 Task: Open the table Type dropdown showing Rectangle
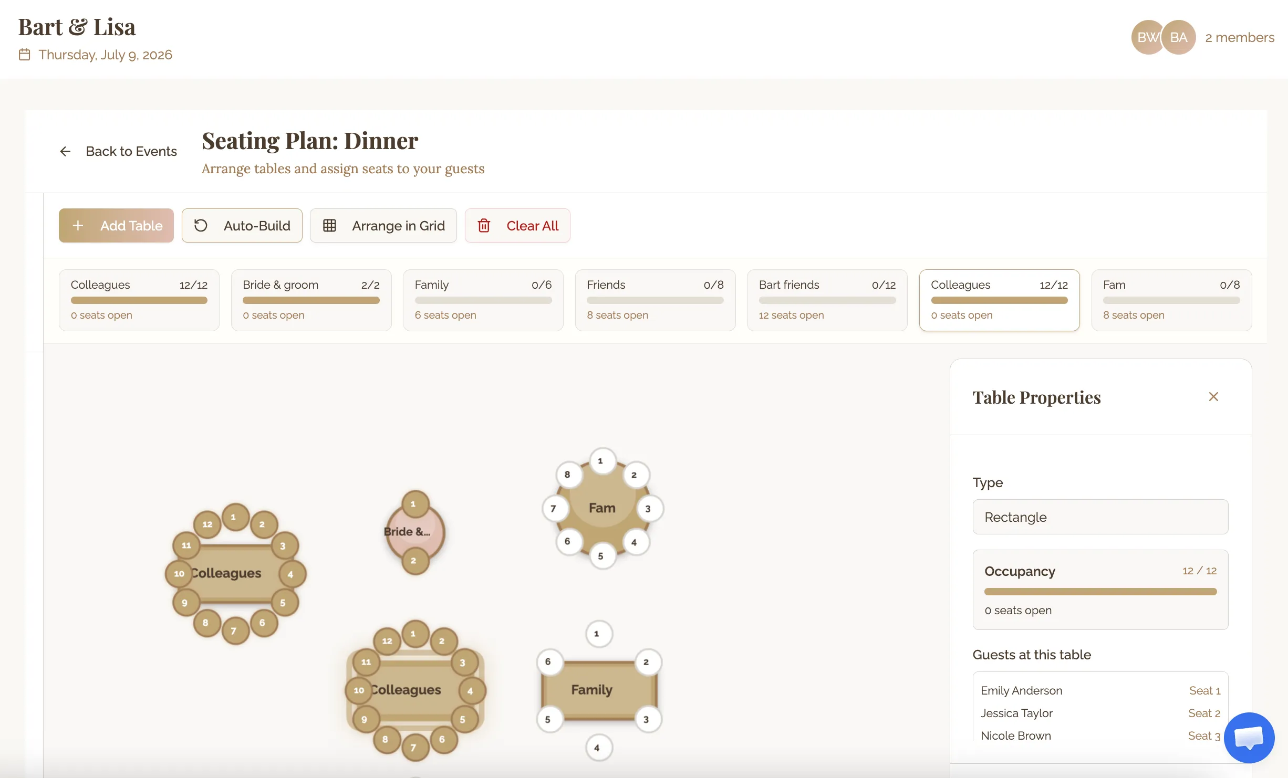point(1100,517)
